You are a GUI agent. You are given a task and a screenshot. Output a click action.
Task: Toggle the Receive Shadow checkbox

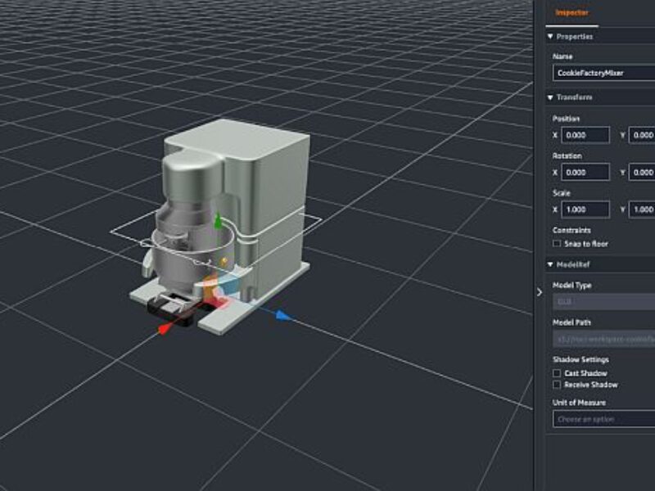[x=558, y=385]
